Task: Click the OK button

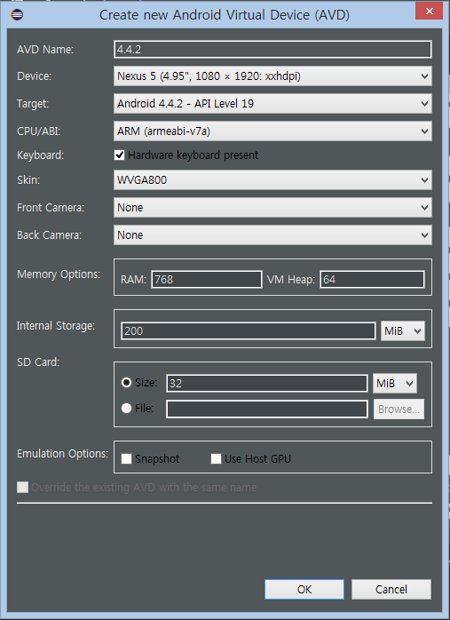Action: (304, 589)
